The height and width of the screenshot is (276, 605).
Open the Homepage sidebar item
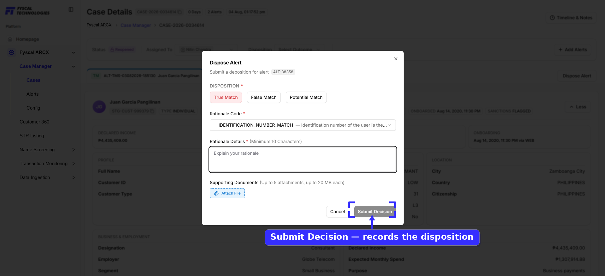[27, 39]
